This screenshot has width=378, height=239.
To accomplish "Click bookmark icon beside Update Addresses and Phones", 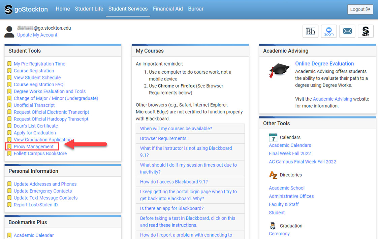I will point(9,184).
